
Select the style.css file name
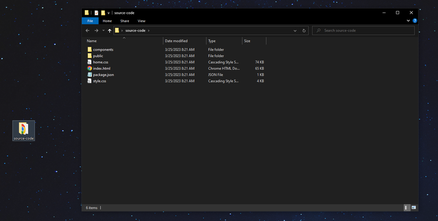click(99, 81)
